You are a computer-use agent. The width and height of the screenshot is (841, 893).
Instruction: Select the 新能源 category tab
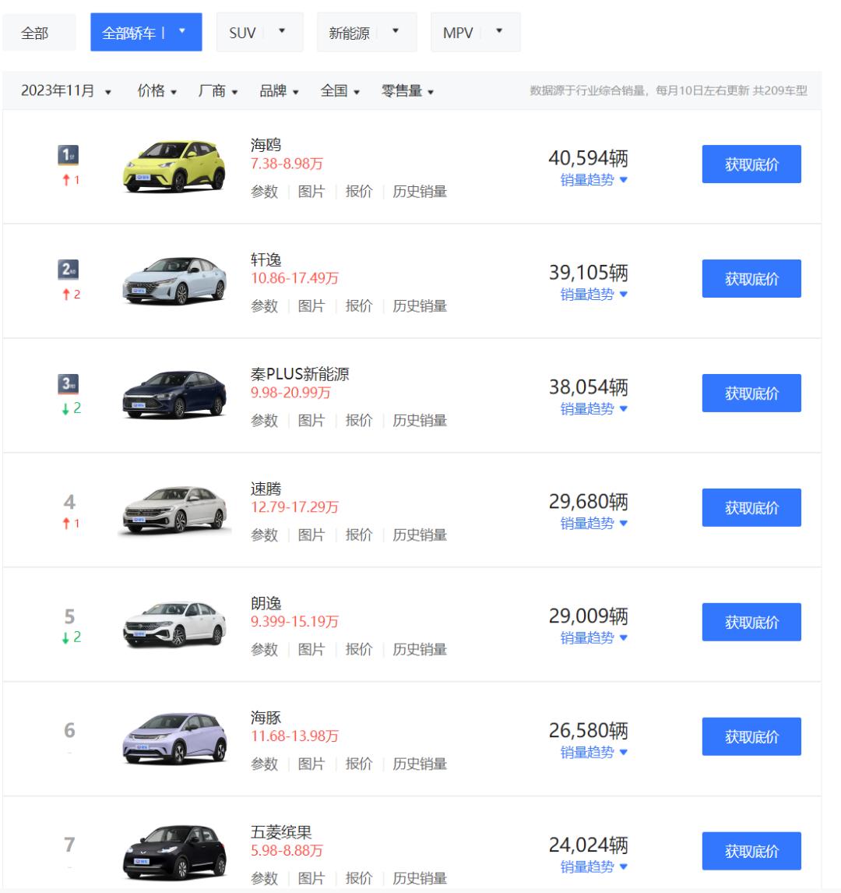[365, 34]
